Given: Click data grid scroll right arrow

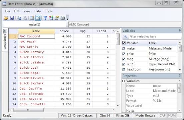Looking at the screenshot, I should [x=113, y=110].
